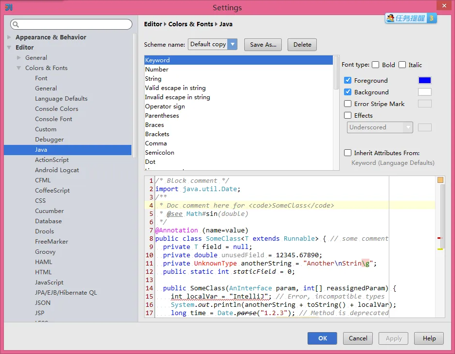
Task: Click the red error stripe marker
Action: (x=439, y=238)
